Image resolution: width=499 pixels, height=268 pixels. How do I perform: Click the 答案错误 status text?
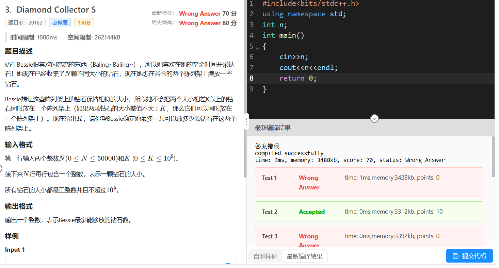pyautogui.click(x=267, y=146)
